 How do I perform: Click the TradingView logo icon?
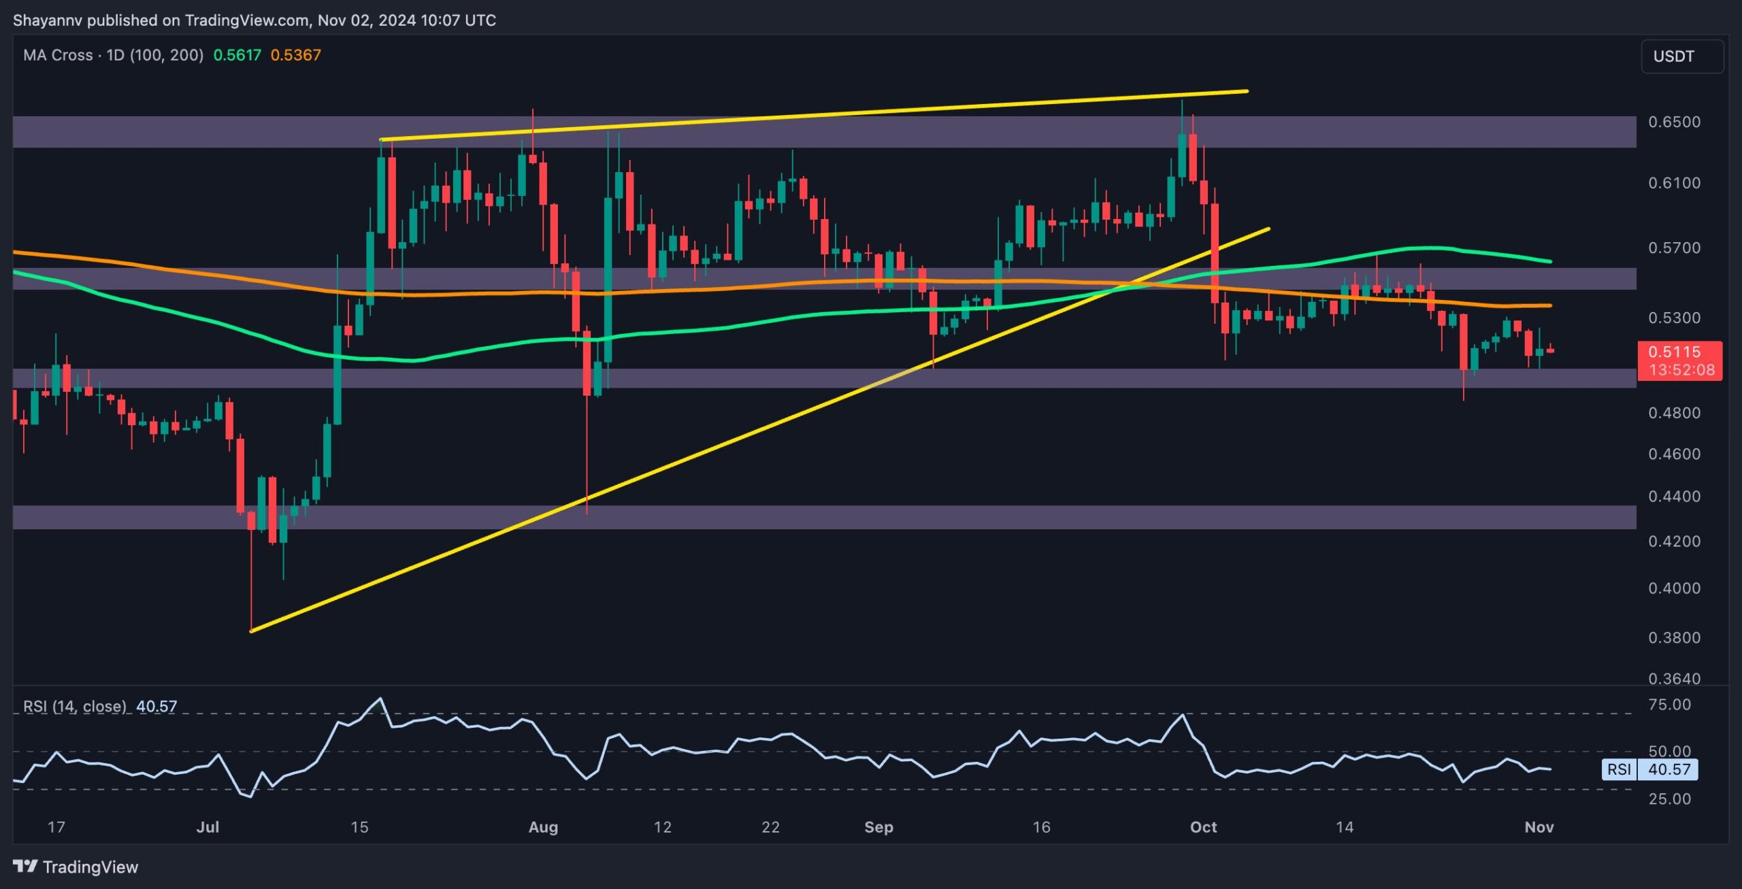click(25, 866)
